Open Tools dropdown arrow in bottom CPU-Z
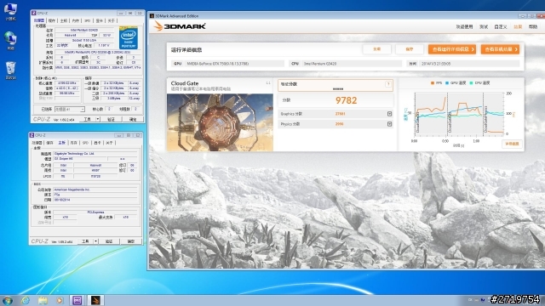 click(95, 241)
